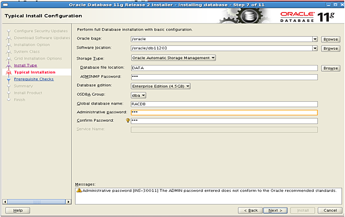Expand the Software location dropdown arrow
The width and height of the screenshot is (345, 217).
coord(315,48)
